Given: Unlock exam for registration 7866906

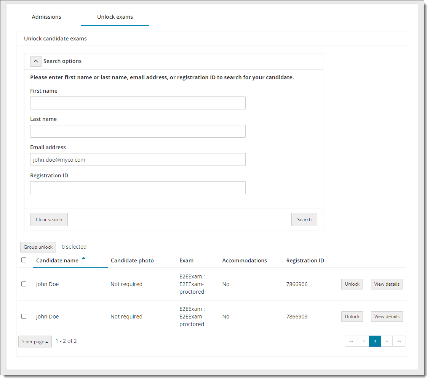Looking at the screenshot, I should pyautogui.click(x=352, y=284).
